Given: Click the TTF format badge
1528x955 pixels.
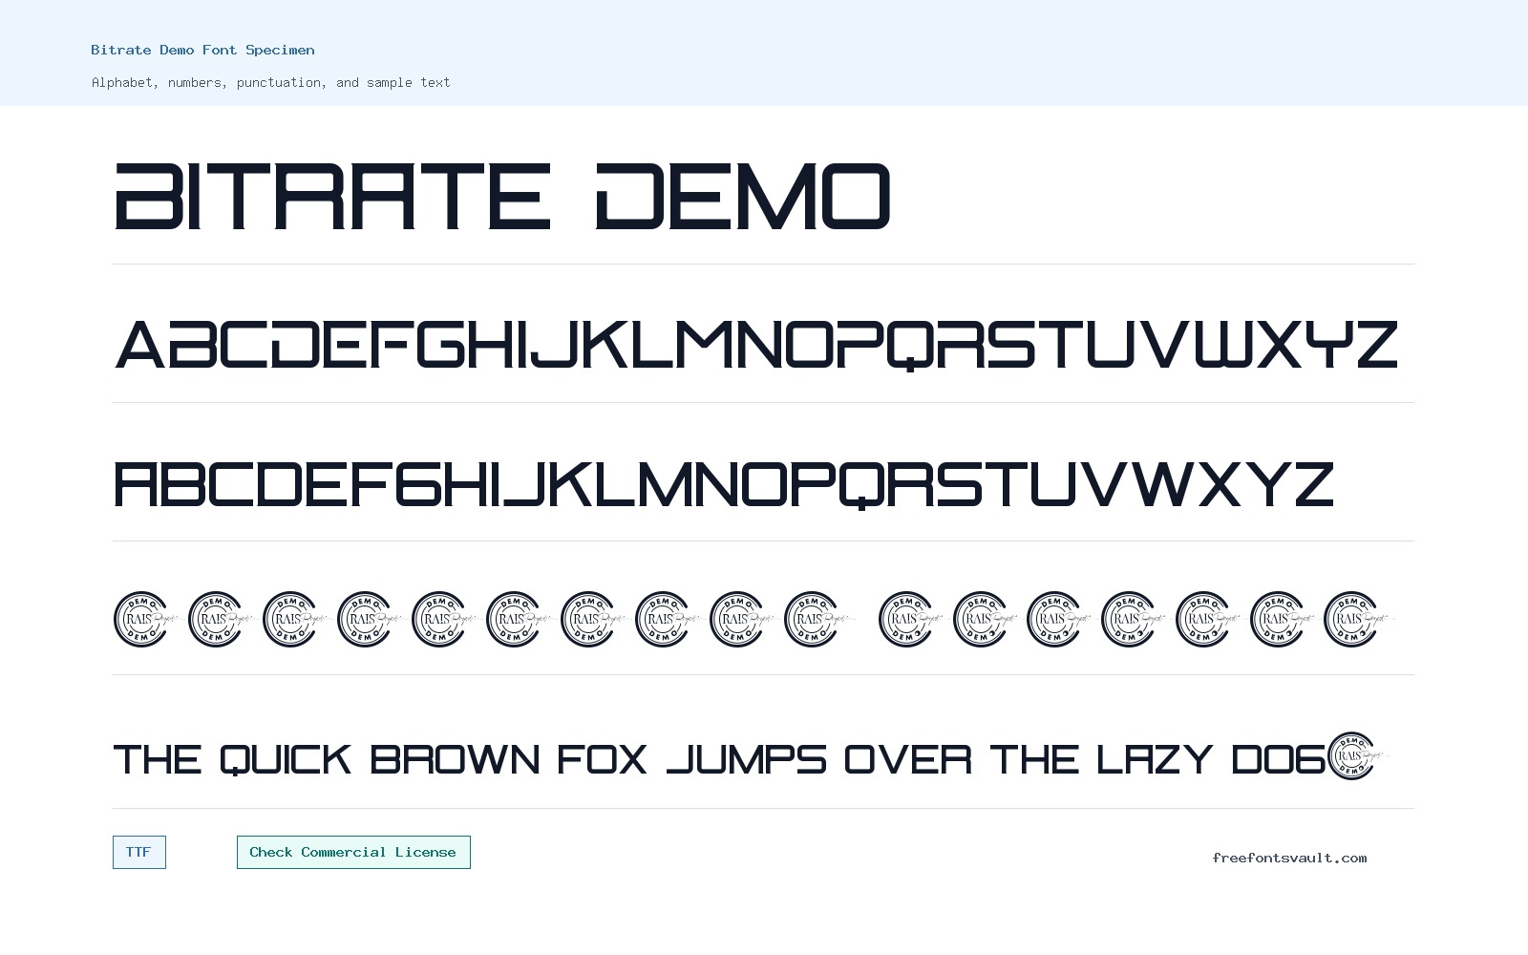Looking at the screenshot, I should click(x=139, y=852).
